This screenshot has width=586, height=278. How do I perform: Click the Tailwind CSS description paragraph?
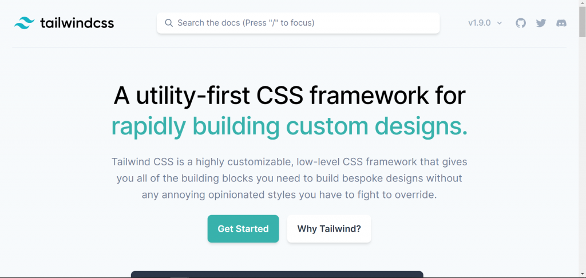click(x=289, y=178)
